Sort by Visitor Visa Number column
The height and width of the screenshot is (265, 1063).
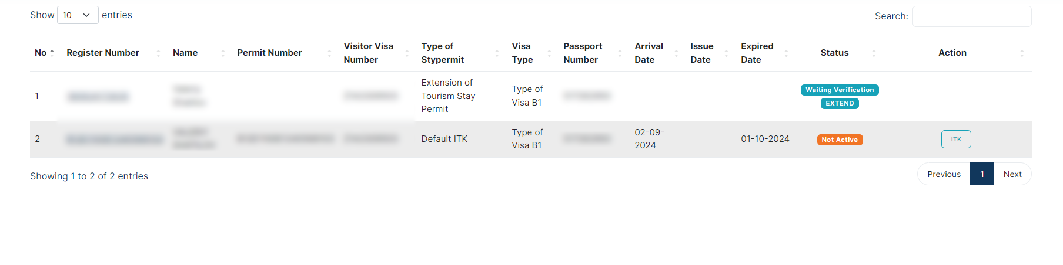coord(377,53)
